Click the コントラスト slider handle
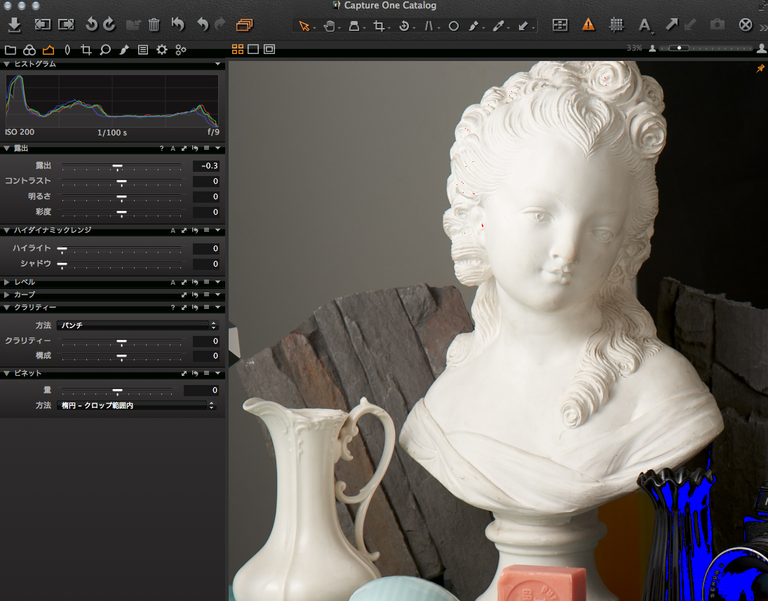The width and height of the screenshot is (768, 601). point(121,181)
